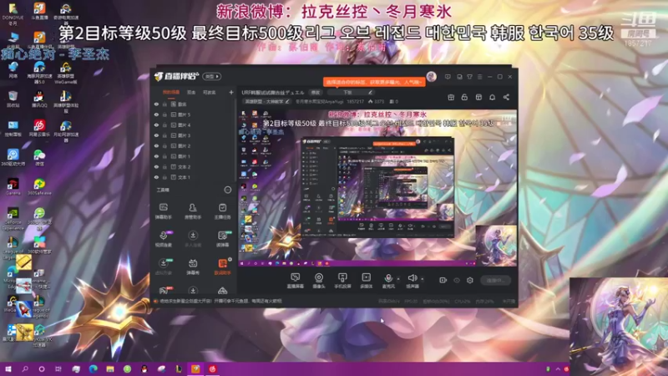This screenshot has height=376, width=668.
Task: Click the padlock icon in room info bar
Action: coord(464,97)
